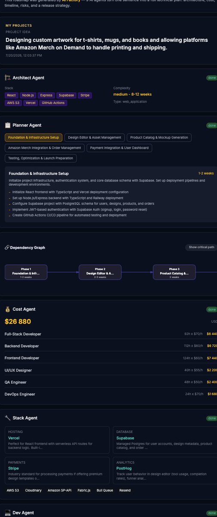Click the done badge in Architect Agent section
The height and width of the screenshot is (517, 217).
pyautogui.click(x=211, y=78)
